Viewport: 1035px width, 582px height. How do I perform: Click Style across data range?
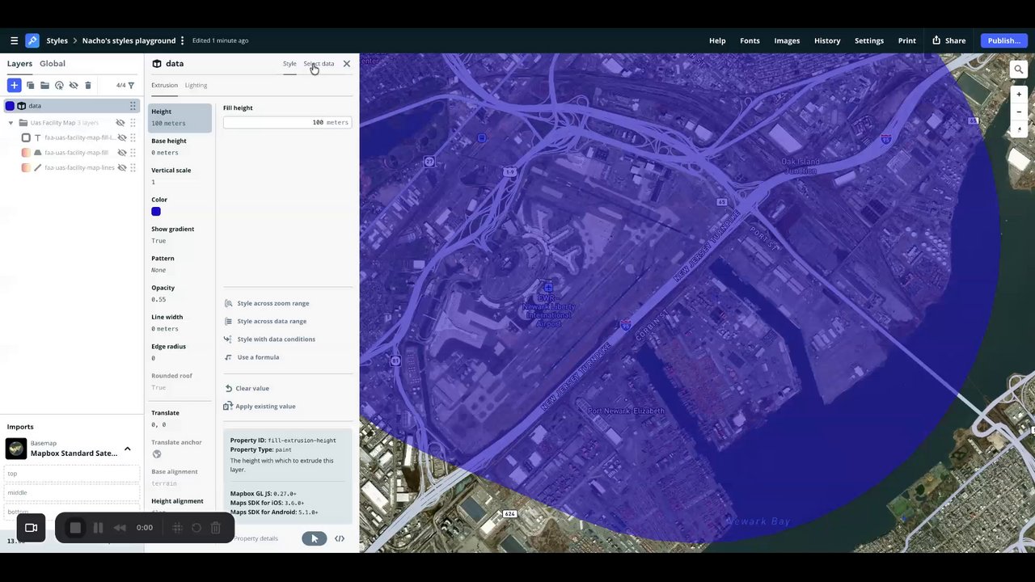click(266, 321)
